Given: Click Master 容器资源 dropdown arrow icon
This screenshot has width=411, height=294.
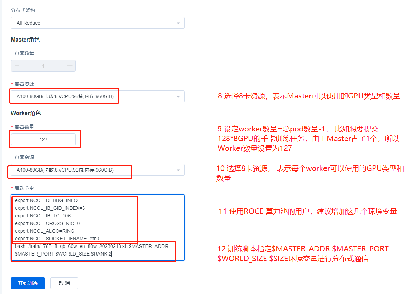Looking at the screenshot, I should click(178, 97).
